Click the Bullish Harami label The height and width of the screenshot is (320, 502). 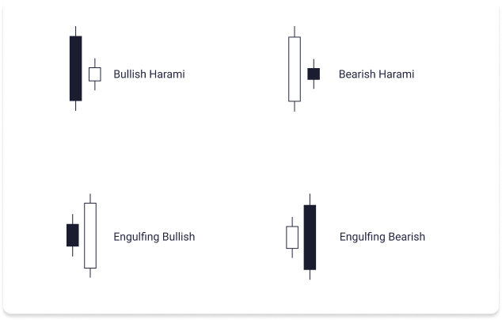[x=149, y=74]
